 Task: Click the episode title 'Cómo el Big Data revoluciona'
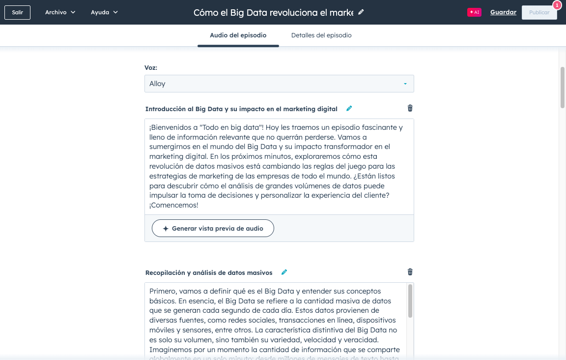(x=273, y=12)
